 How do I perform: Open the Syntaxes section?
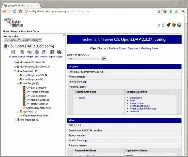(x=133, y=48)
